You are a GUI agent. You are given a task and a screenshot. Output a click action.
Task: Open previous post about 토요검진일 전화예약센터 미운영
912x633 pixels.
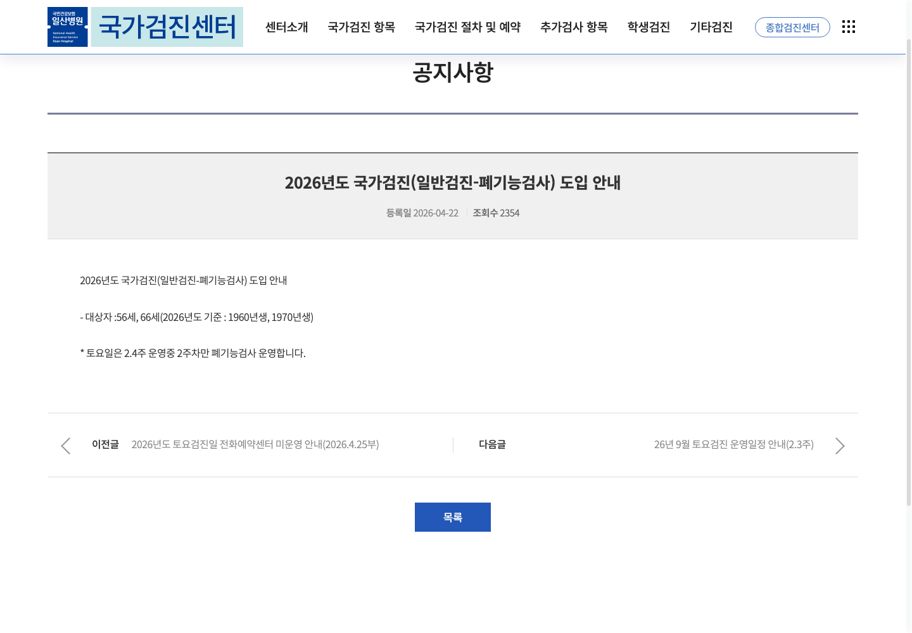click(x=255, y=444)
